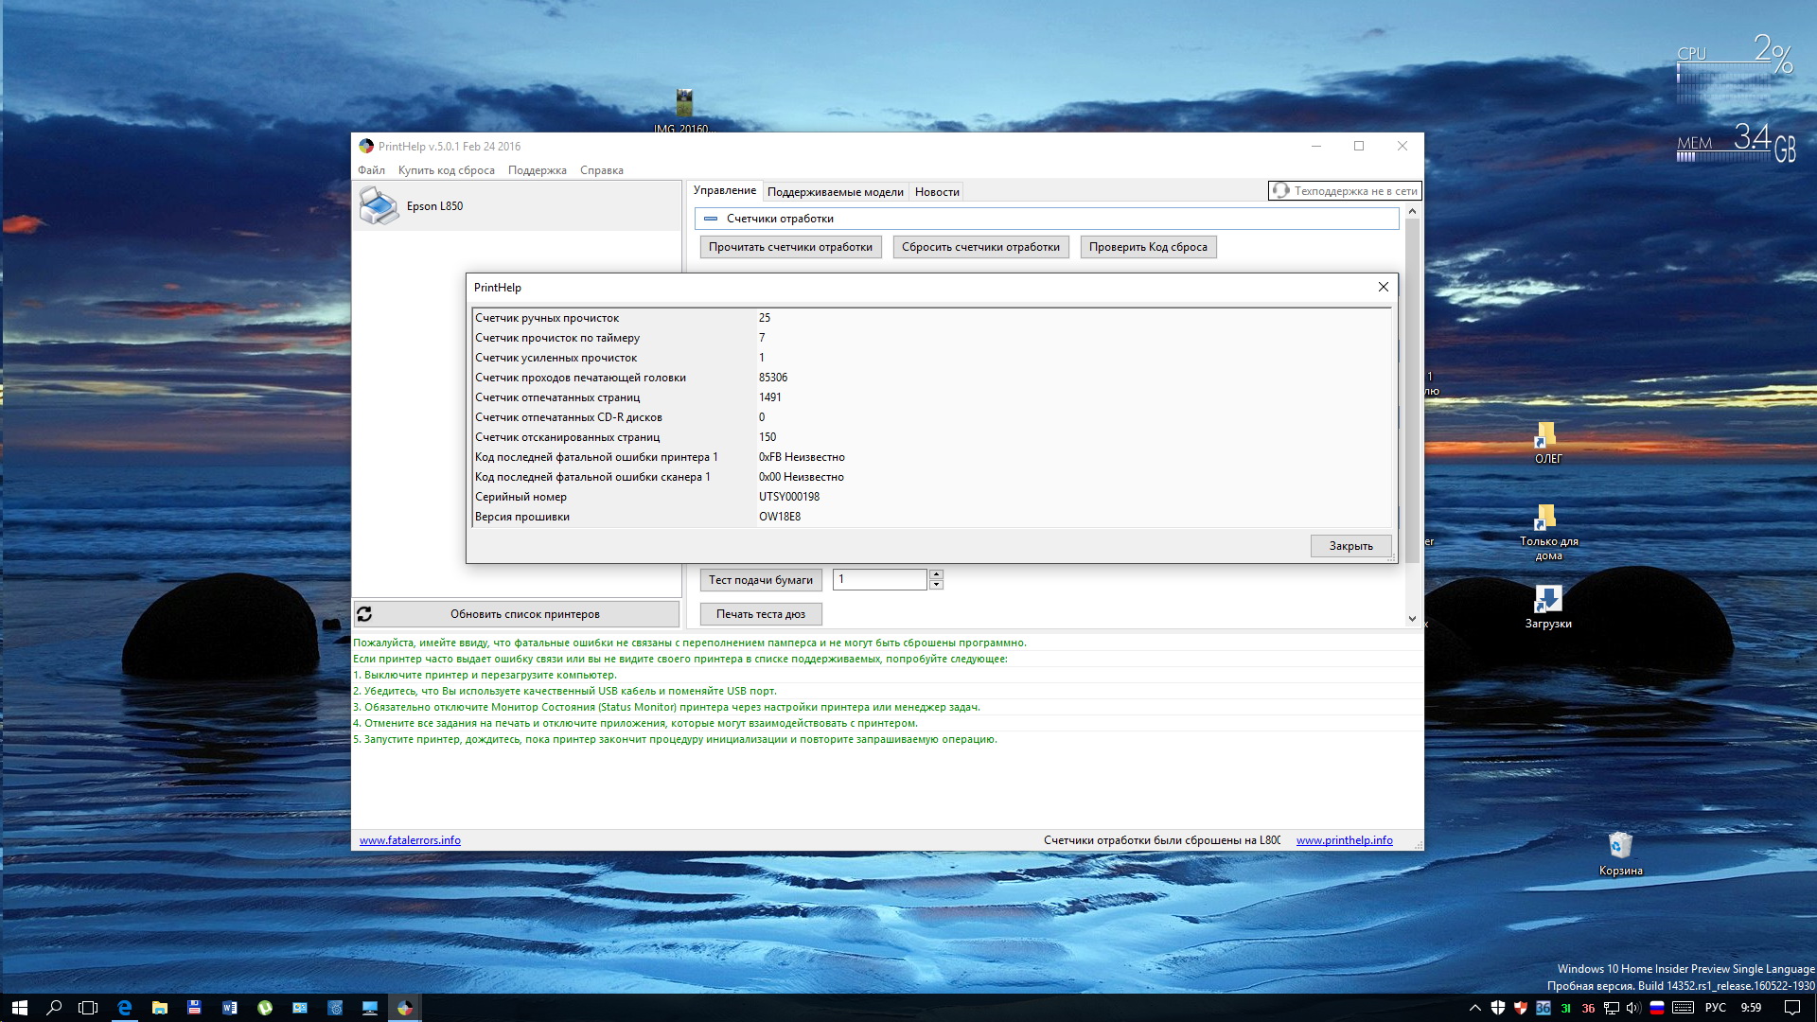This screenshot has width=1817, height=1022.
Task: Open uTorrent from the taskbar
Action: (x=265, y=1008)
